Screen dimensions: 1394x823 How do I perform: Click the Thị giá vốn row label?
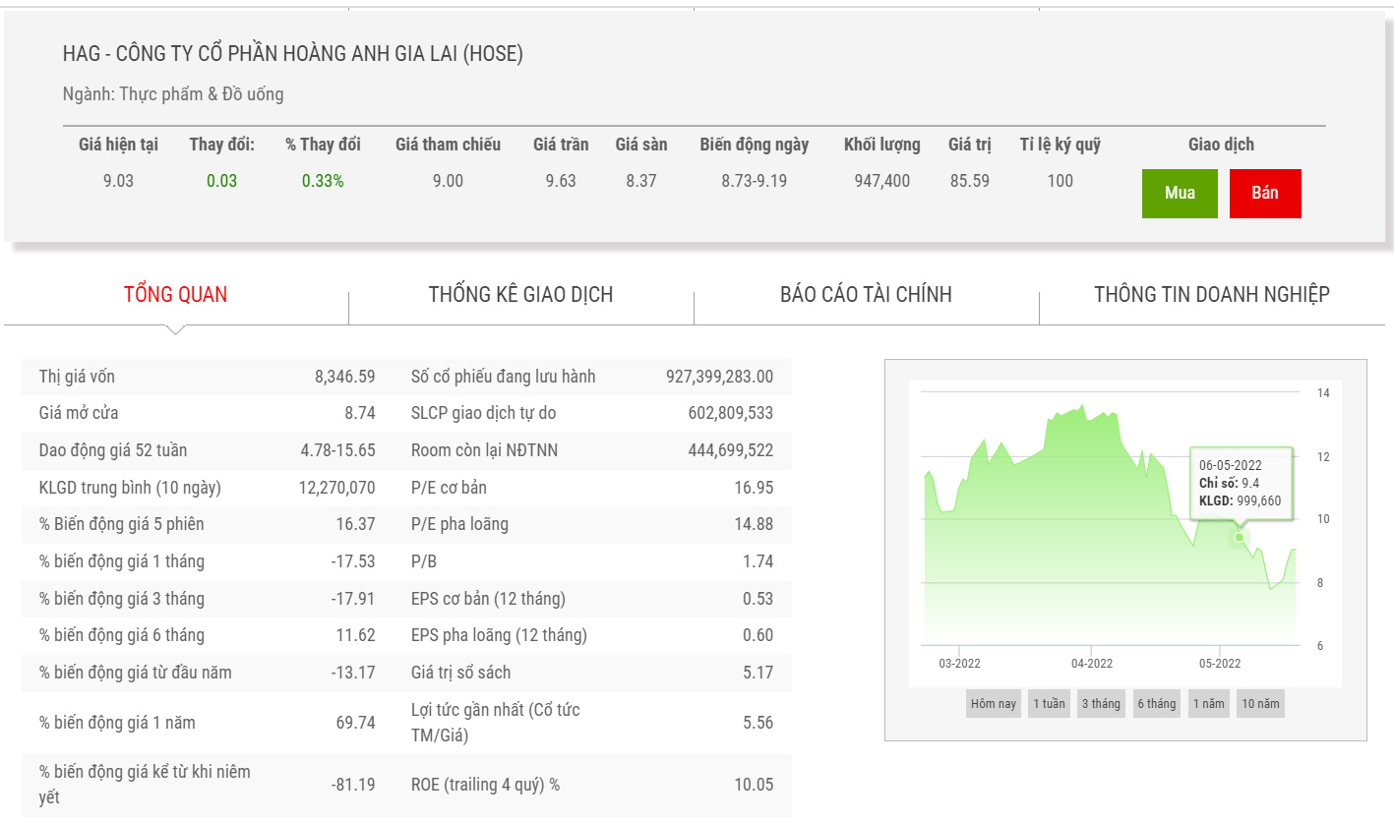click(x=77, y=377)
